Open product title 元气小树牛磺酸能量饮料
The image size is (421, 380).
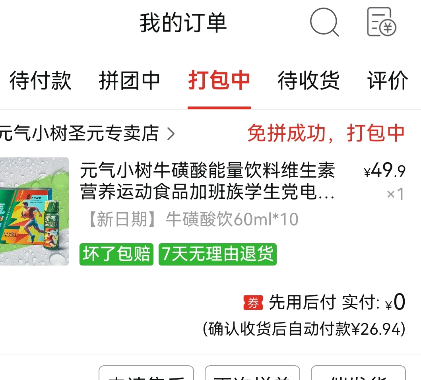click(207, 181)
